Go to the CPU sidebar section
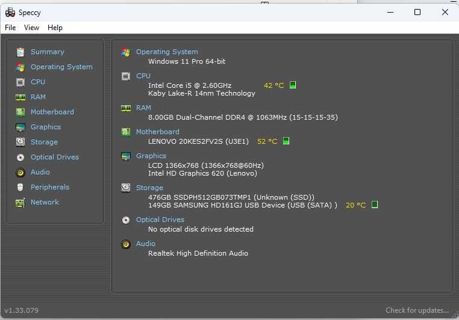This screenshot has height=320, width=459. tap(38, 82)
